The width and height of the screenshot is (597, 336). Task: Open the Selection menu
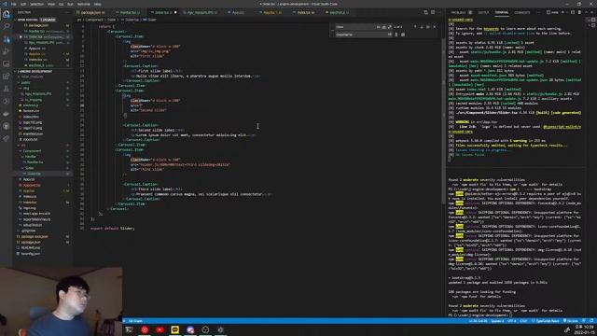tap(36, 4)
